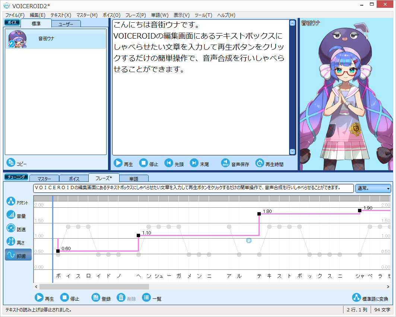396x317 pixels.
Task: Click graph scrollbar left arrow
Action: tap(36, 287)
